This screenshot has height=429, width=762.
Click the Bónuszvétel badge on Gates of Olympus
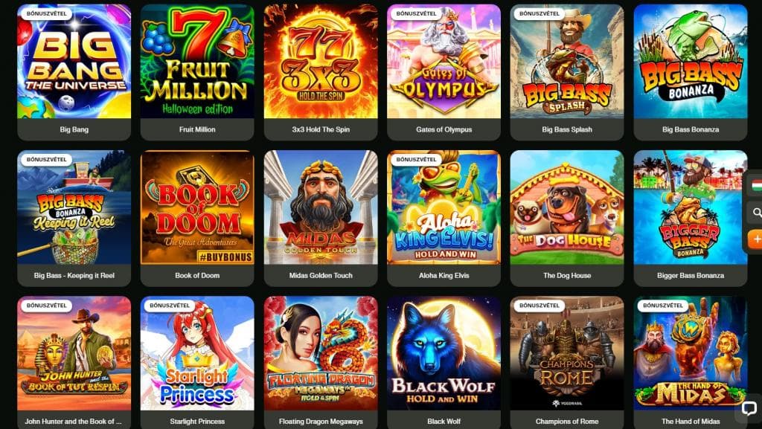(x=417, y=13)
